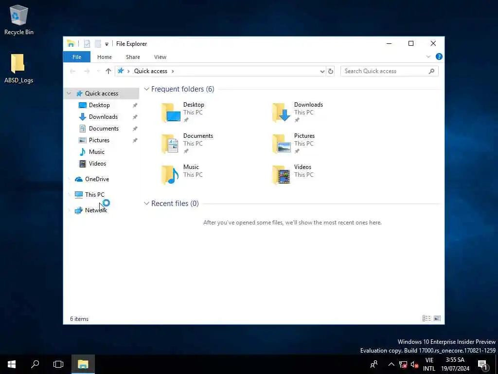This screenshot has height=374, width=498.
Task: Click the New folder quick access toolbar icon
Action: 98,44
